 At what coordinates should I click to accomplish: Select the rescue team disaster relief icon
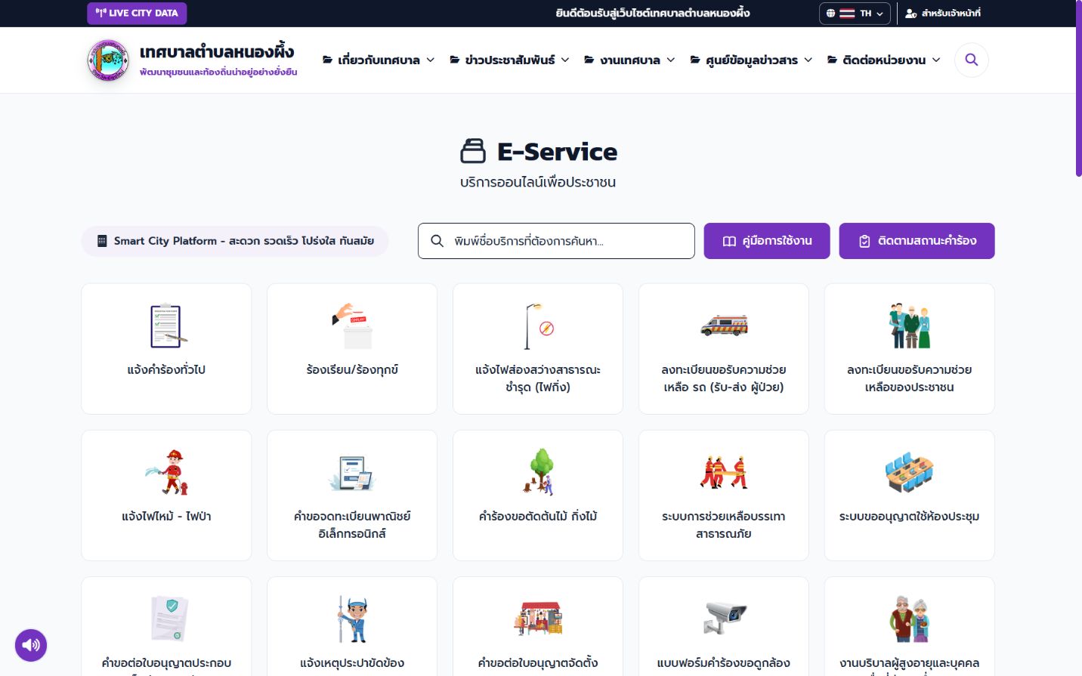[x=724, y=472]
